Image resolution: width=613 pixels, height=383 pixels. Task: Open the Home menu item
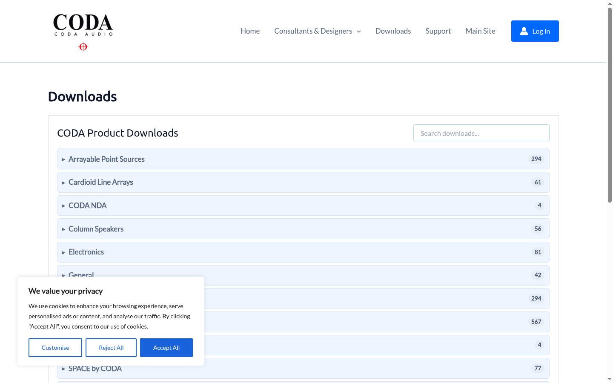(250, 31)
